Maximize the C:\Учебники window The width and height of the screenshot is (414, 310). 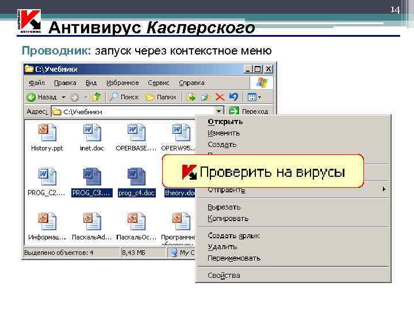(x=258, y=69)
